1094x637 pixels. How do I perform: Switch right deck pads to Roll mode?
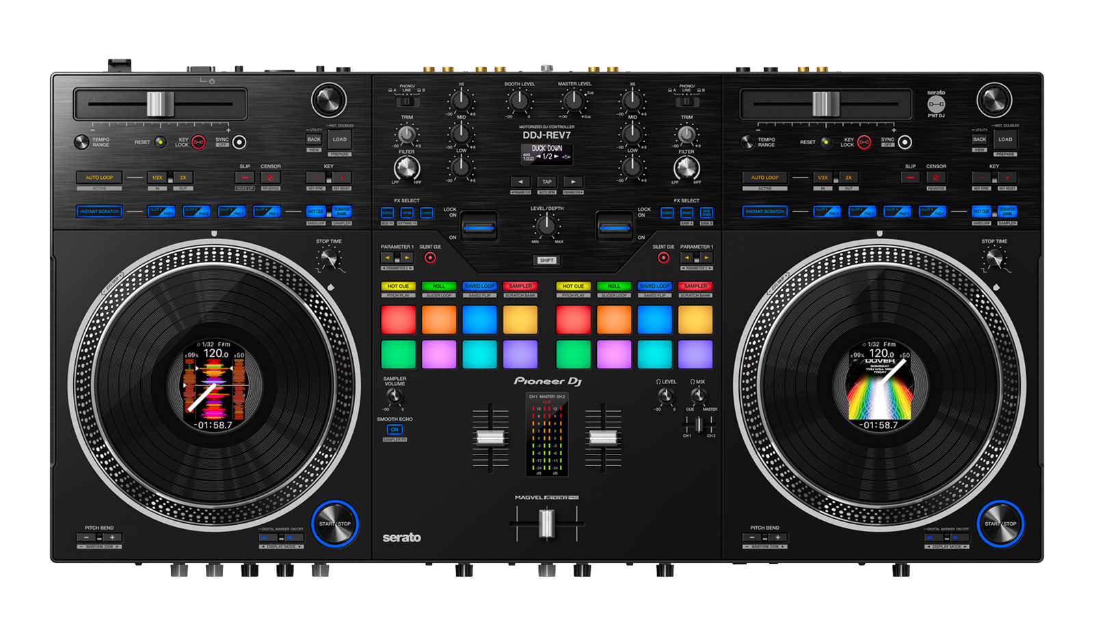coord(614,286)
